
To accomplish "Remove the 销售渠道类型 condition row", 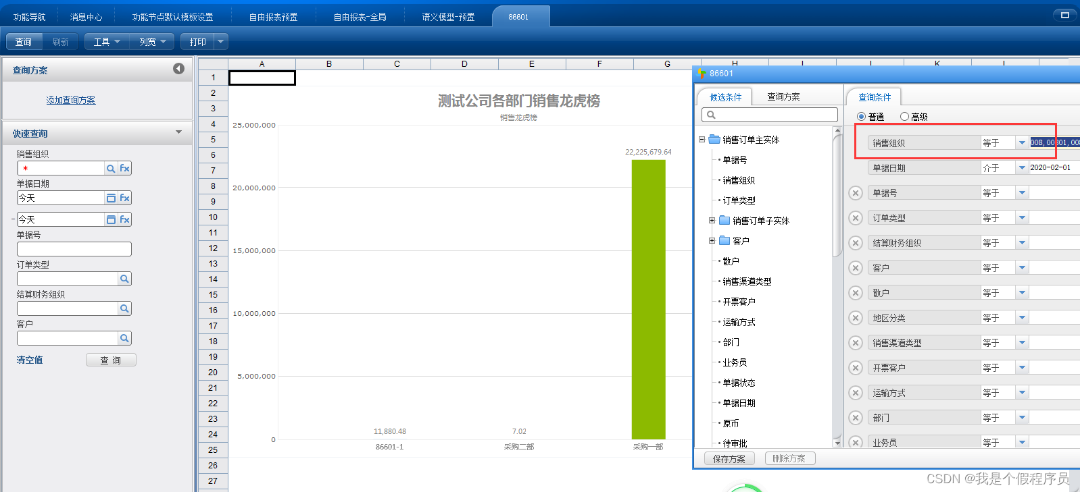I will pyautogui.click(x=856, y=343).
